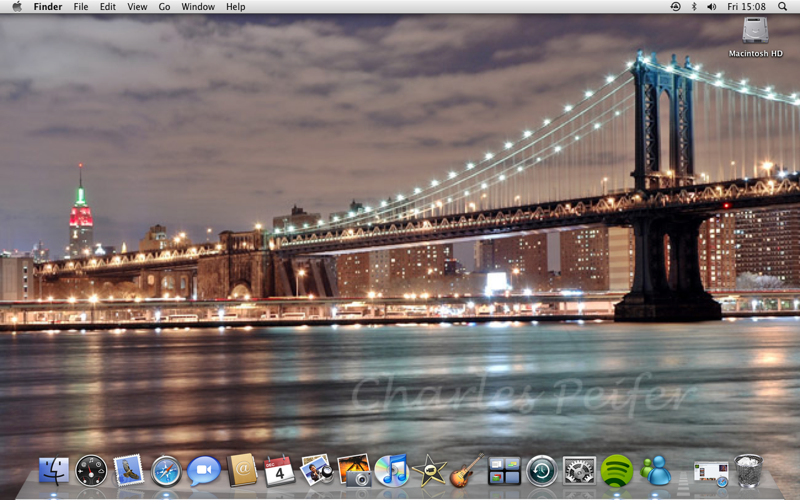Open the File menu
Image resolution: width=800 pixels, height=500 pixels.
coord(81,7)
